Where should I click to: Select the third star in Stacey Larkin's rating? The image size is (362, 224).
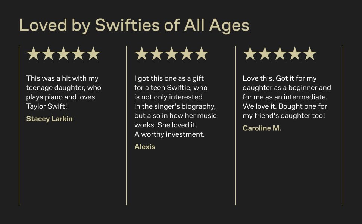[x=63, y=54]
